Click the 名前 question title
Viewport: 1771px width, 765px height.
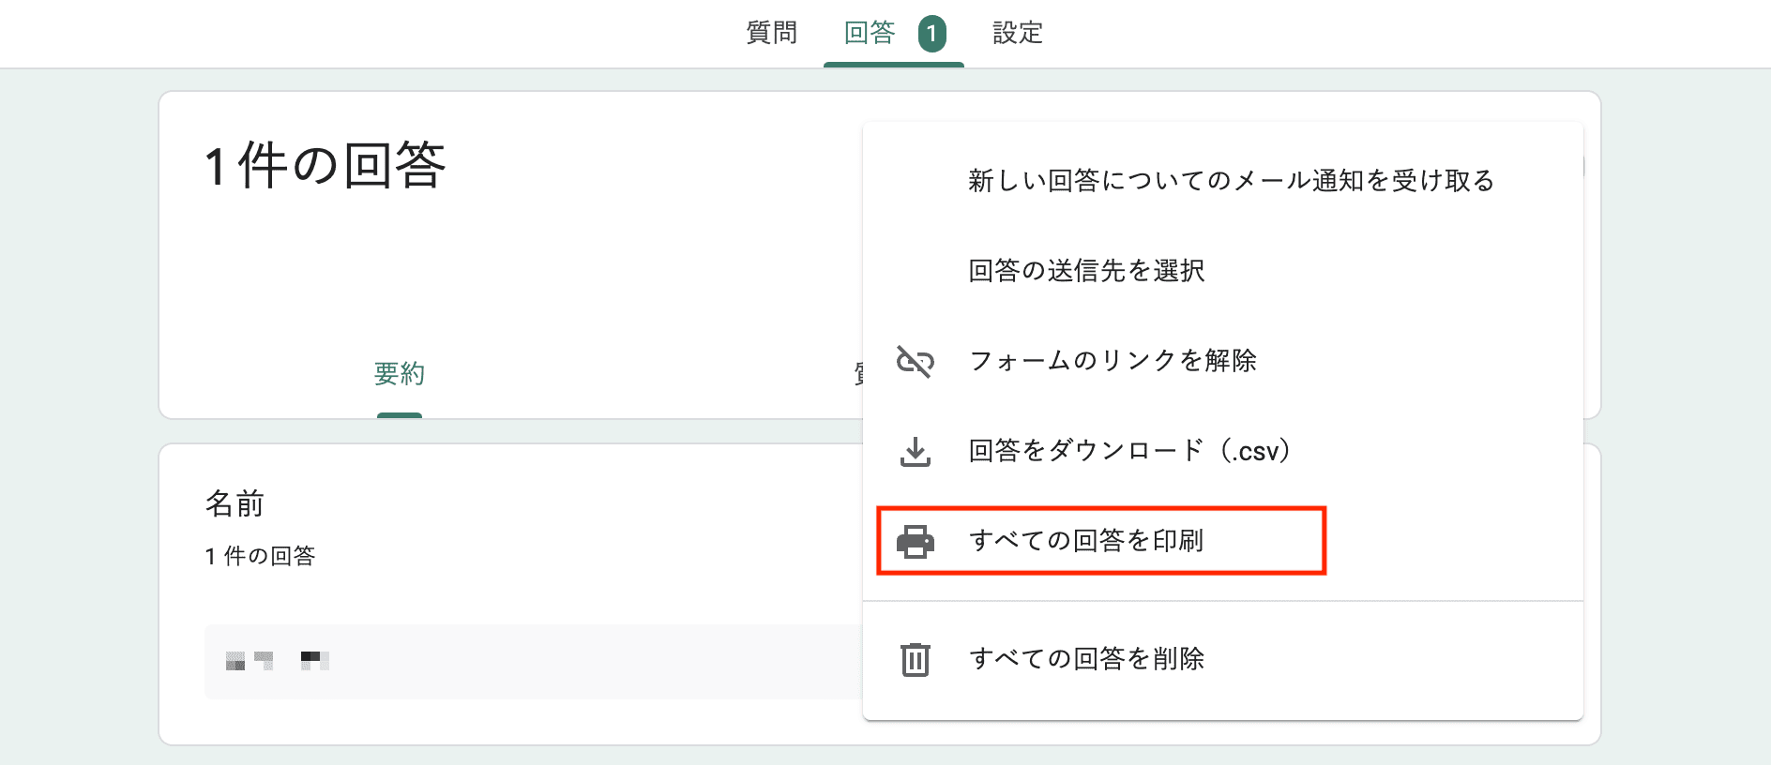tap(235, 503)
